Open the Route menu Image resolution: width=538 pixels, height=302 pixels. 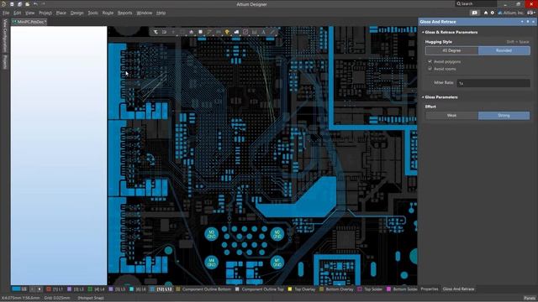pyautogui.click(x=108, y=13)
